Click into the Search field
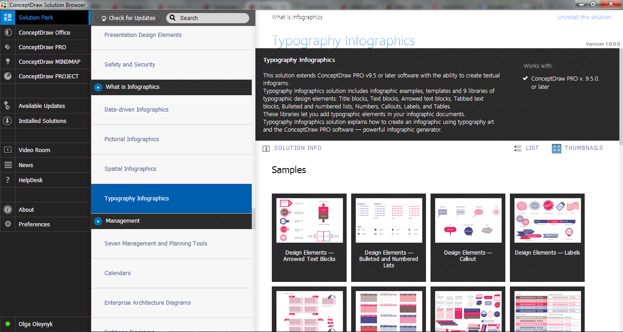 point(208,18)
